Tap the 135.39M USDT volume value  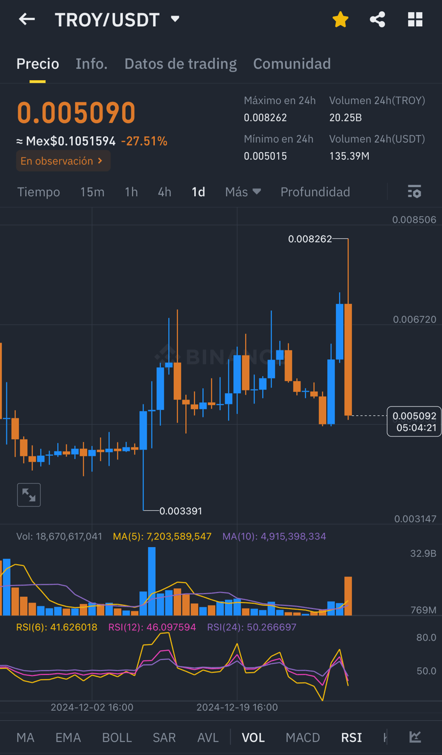click(x=349, y=156)
